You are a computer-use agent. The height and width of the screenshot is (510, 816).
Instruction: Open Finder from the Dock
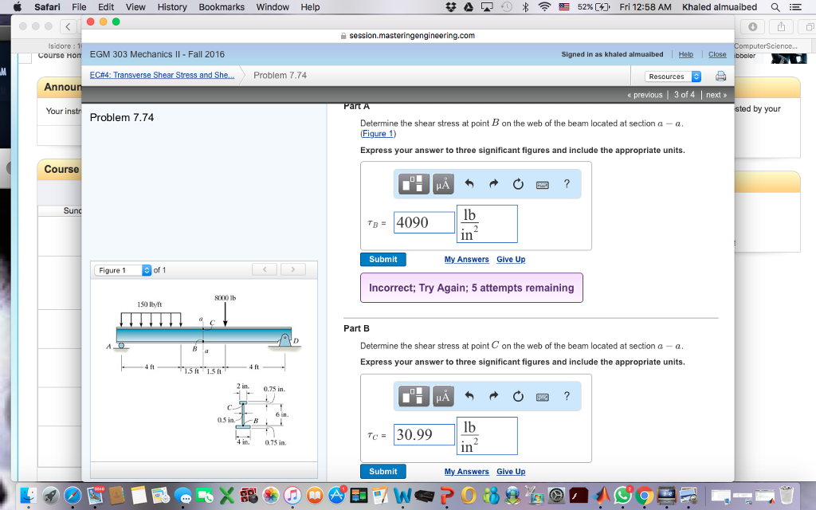click(28, 495)
